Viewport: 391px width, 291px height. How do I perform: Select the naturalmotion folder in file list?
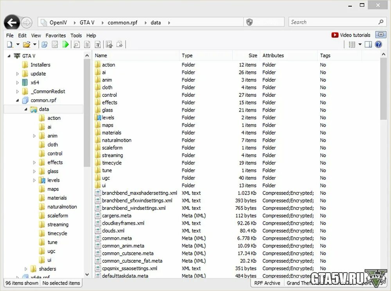coord(117,140)
